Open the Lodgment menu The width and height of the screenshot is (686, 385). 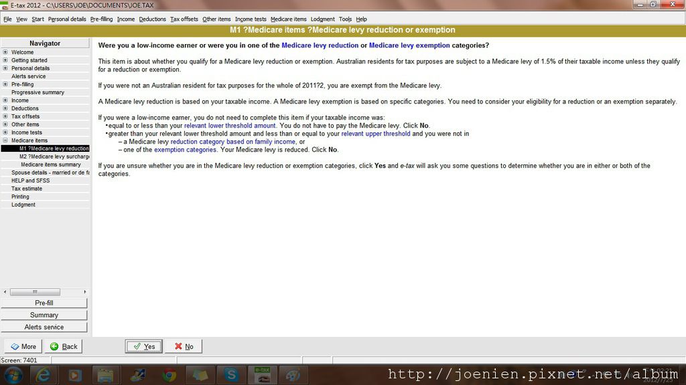[322, 19]
